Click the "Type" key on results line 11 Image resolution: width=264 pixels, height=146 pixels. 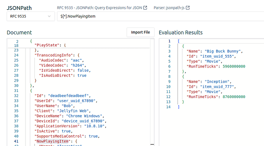tap(193, 91)
